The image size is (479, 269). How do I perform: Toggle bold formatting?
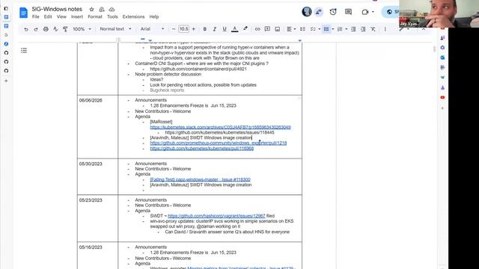point(204,29)
